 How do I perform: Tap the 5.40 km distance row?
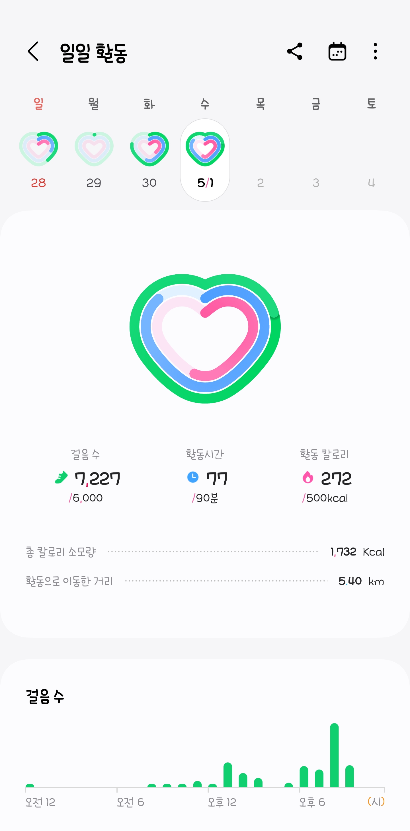click(x=205, y=581)
